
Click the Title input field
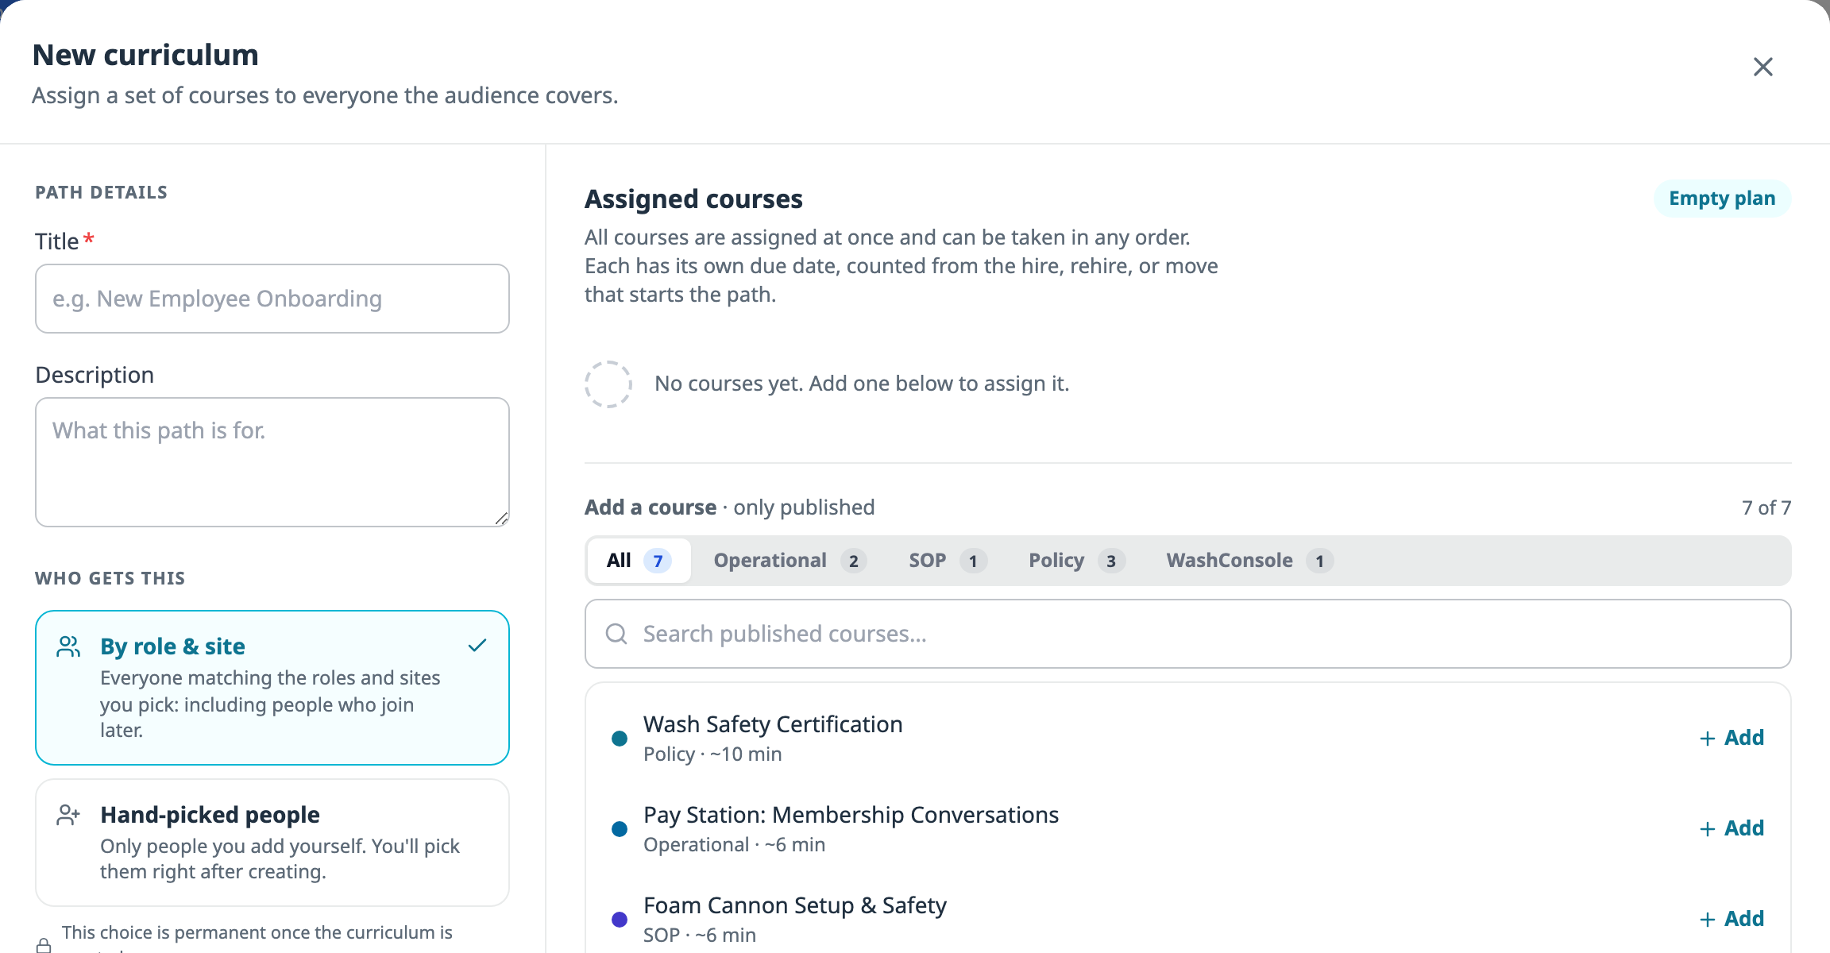coord(272,299)
